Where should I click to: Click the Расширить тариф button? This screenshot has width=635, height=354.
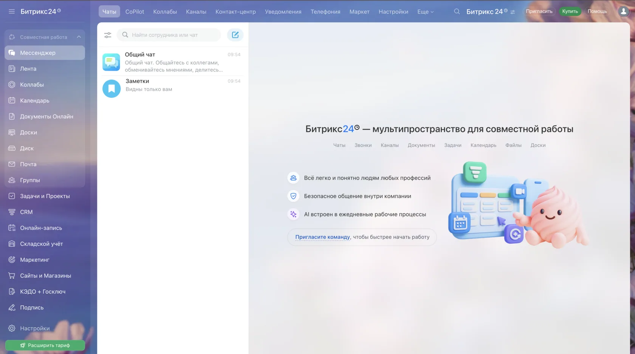[x=45, y=345]
